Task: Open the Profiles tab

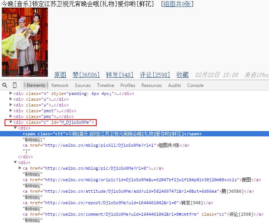Action: [128, 85]
